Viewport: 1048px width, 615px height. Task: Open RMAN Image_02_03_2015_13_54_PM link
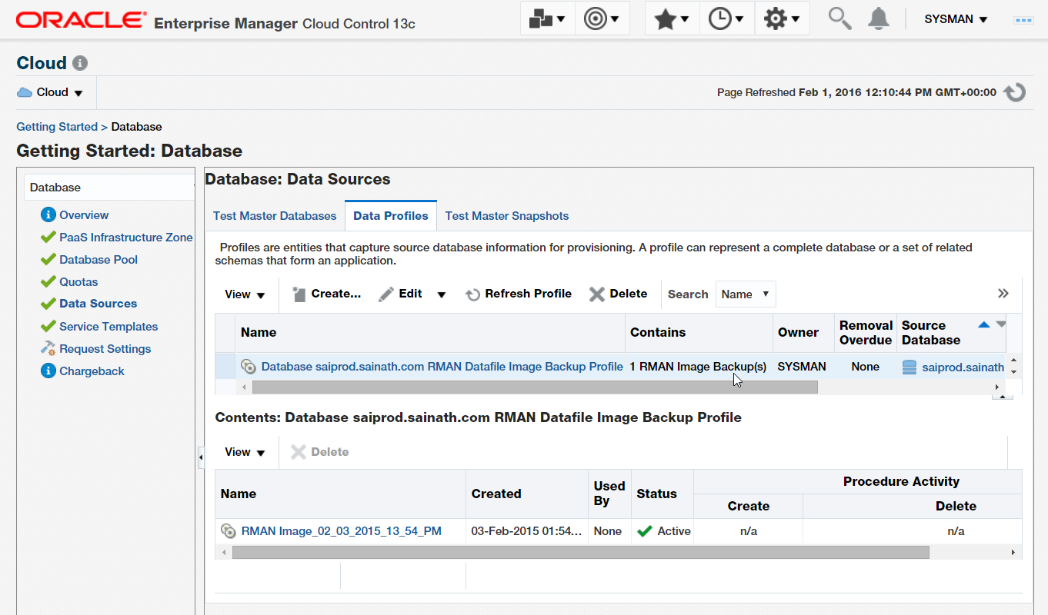coord(342,531)
